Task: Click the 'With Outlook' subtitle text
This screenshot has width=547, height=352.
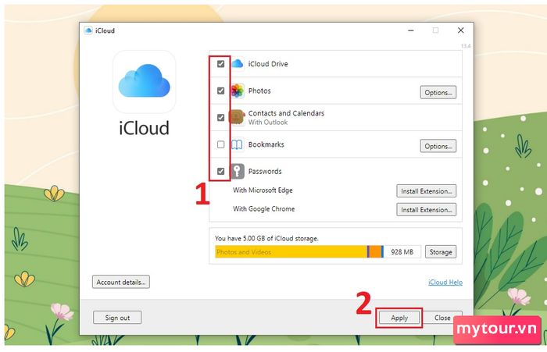Action: (x=268, y=123)
